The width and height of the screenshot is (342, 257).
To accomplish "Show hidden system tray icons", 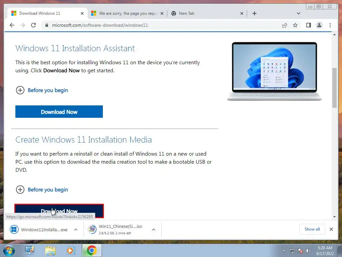I will pos(284,251).
